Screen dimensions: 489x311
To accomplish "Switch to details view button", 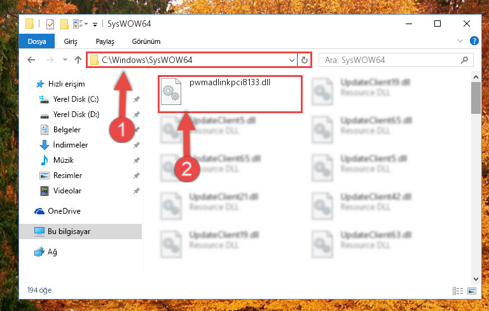I will pos(458,291).
